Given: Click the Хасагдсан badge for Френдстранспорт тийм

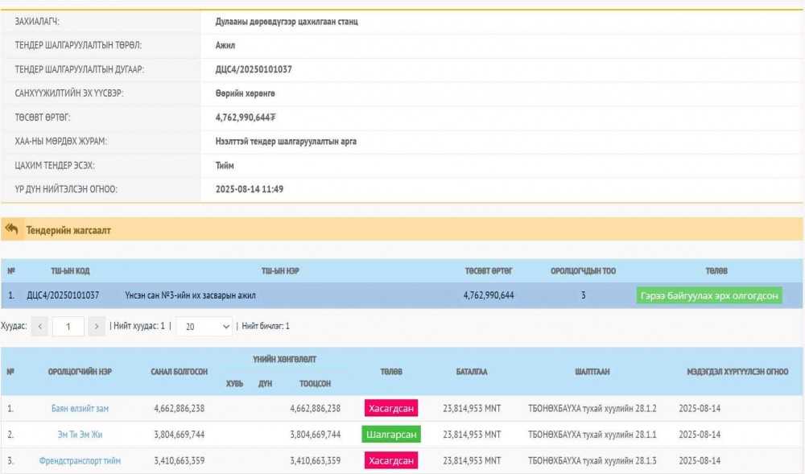Looking at the screenshot, I should [390, 460].
